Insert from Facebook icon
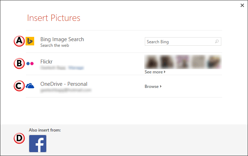This screenshot has width=248, height=156. (38, 144)
